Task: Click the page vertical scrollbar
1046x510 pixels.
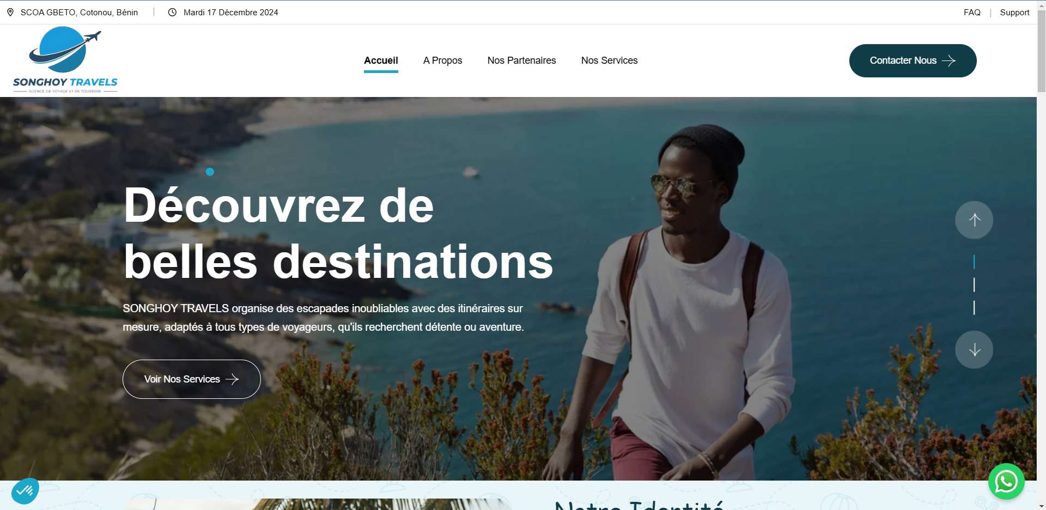Action: click(1041, 255)
